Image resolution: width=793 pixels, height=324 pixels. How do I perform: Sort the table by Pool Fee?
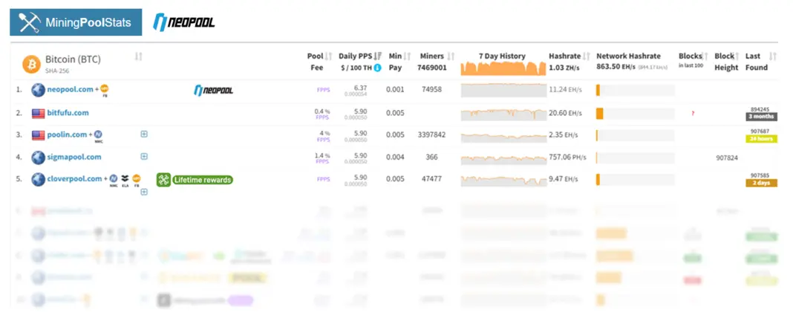(329, 56)
